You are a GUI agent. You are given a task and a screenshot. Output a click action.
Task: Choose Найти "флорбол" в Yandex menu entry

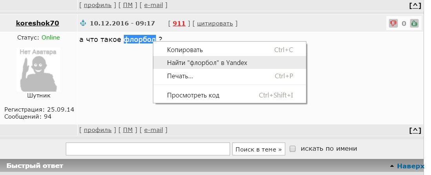[x=230, y=63]
